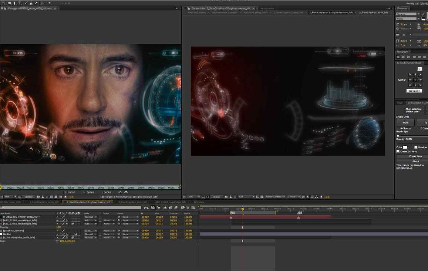Click Ripple Insert Edit in Footage panel

[x=120, y=192]
